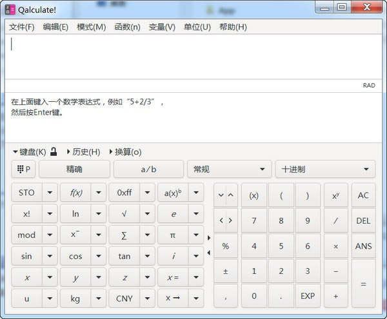Open the dropdown arrow next to CNY
Viewport: 387px width, 319px height.
[x=147, y=298]
